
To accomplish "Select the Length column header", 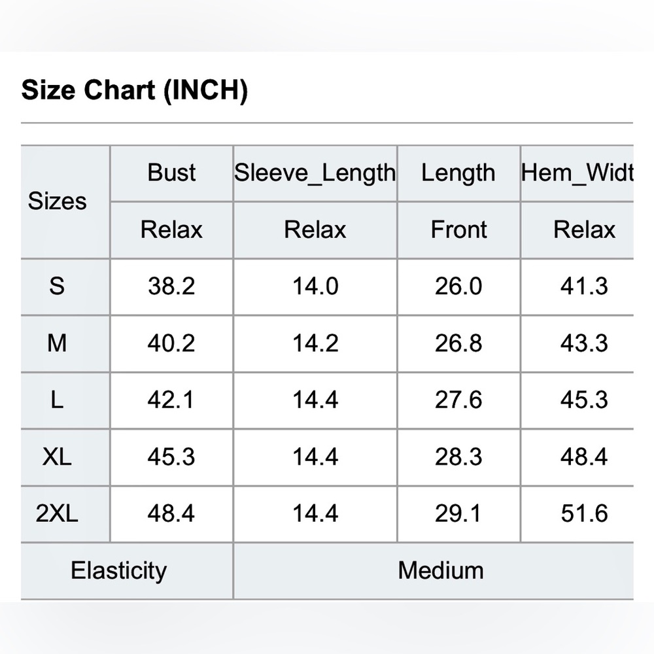I will [458, 173].
